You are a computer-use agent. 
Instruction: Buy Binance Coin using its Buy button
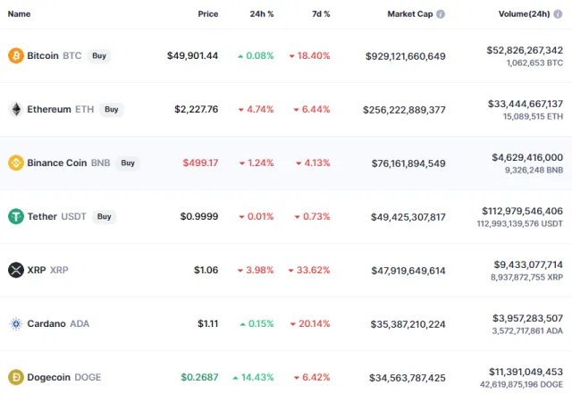[128, 163]
